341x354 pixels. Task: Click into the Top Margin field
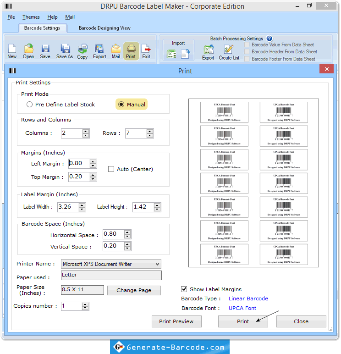pos(79,177)
